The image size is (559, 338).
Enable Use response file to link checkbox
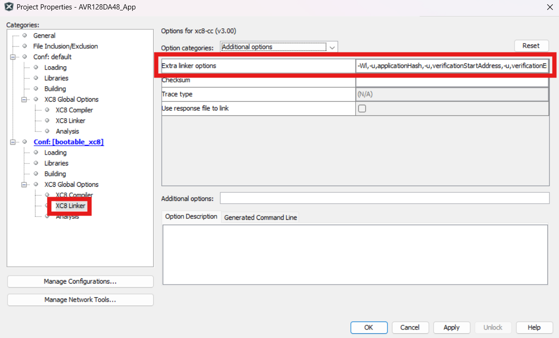(362, 109)
